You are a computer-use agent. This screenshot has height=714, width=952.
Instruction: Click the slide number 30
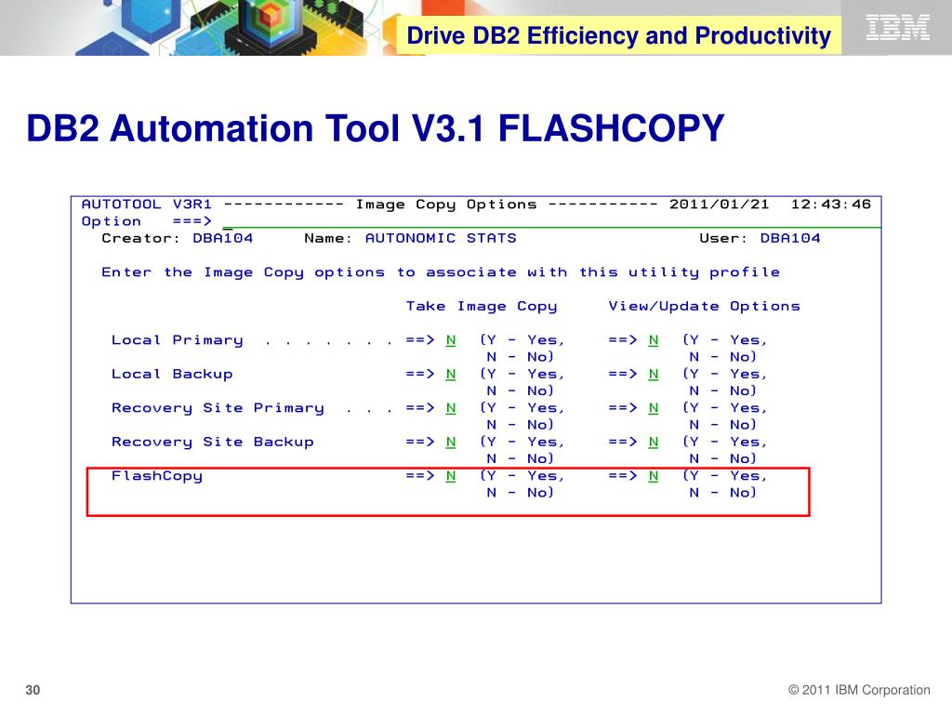pyautogui.click(x=33, y=690)
